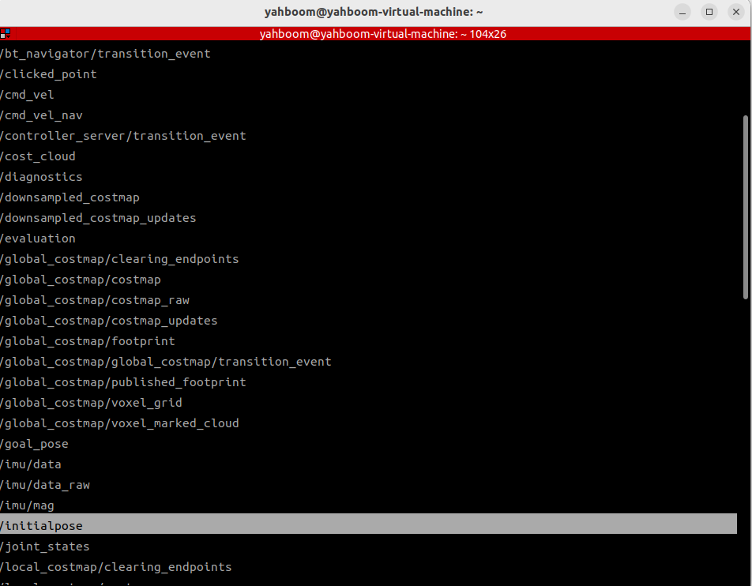Click the vertical scrollbar thumb
752x586 pixels.
746,207
